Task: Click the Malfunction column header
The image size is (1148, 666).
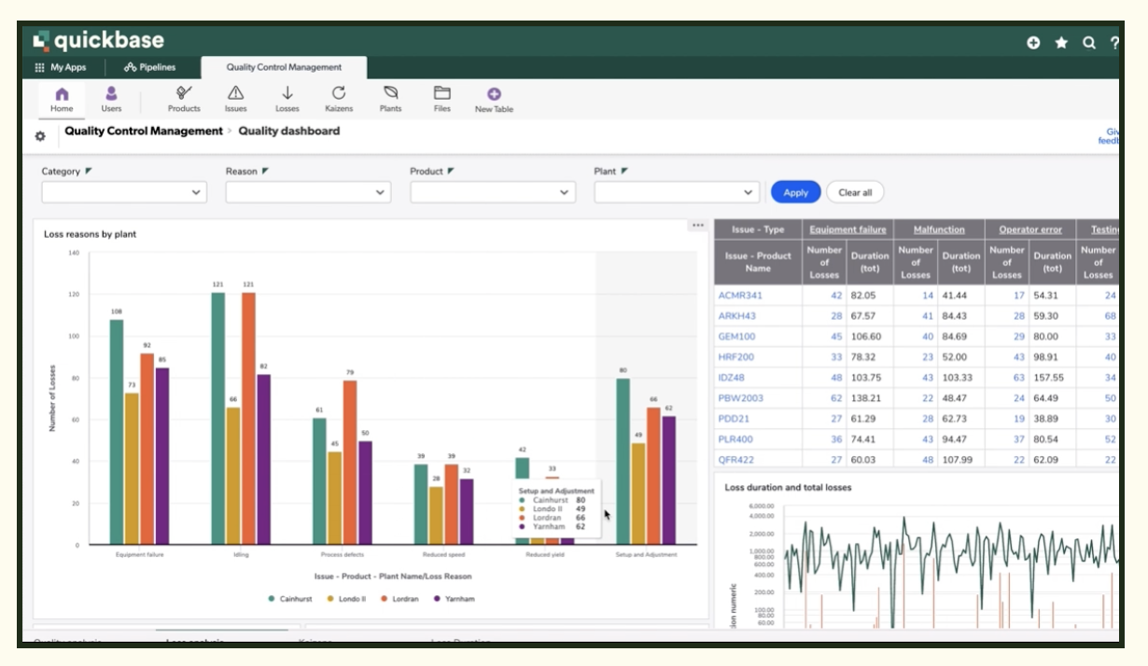Action: click(939, 229)
